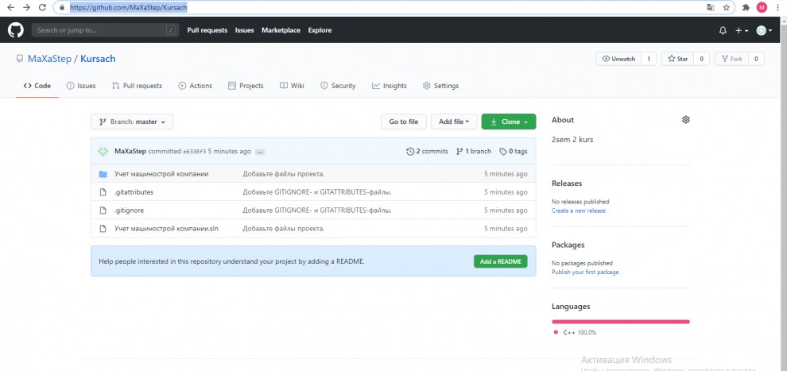
Task: Switch to the repository Issues tab
Action: [x=81, y=86]
